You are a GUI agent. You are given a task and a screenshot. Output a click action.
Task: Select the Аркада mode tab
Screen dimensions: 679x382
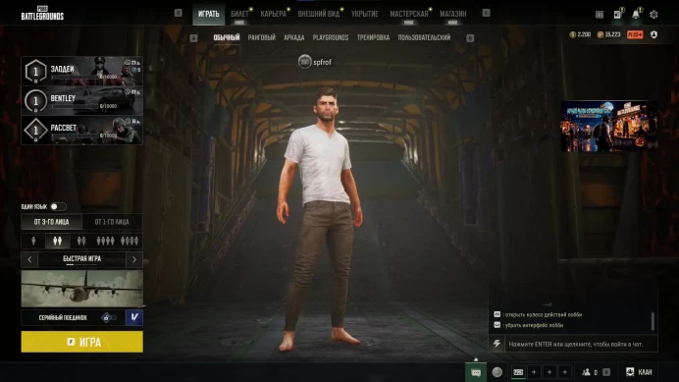click(x=294, y=37)
